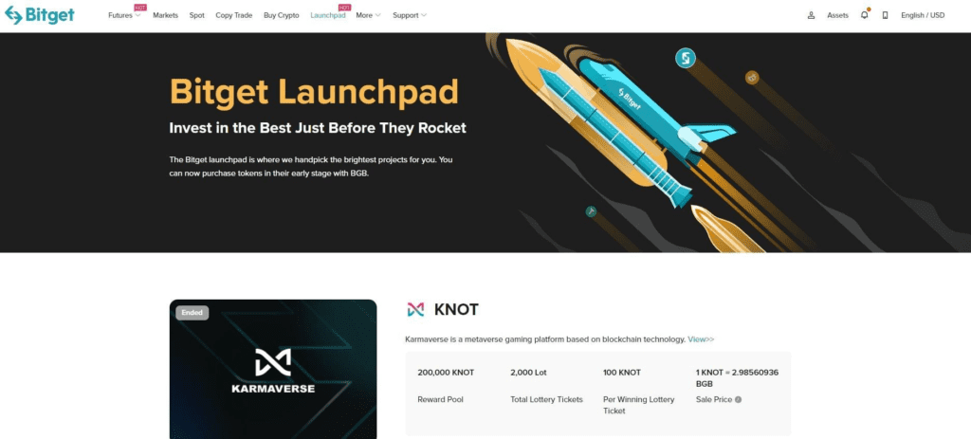The image size is (971, 439).
Task: Open the Spot menu item
Action: coord(197,15)
